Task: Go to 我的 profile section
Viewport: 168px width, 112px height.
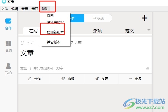Action: click(x=8, y=69)
